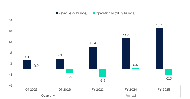The image size is (190, 99).
Task: Click the Q1 2025 operating profit bar
Action: [x=36, y=69]
